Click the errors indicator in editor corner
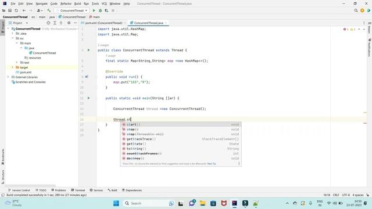 coord(346,30)
